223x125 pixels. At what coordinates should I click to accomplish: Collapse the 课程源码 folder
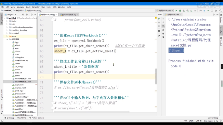[7, 39]
